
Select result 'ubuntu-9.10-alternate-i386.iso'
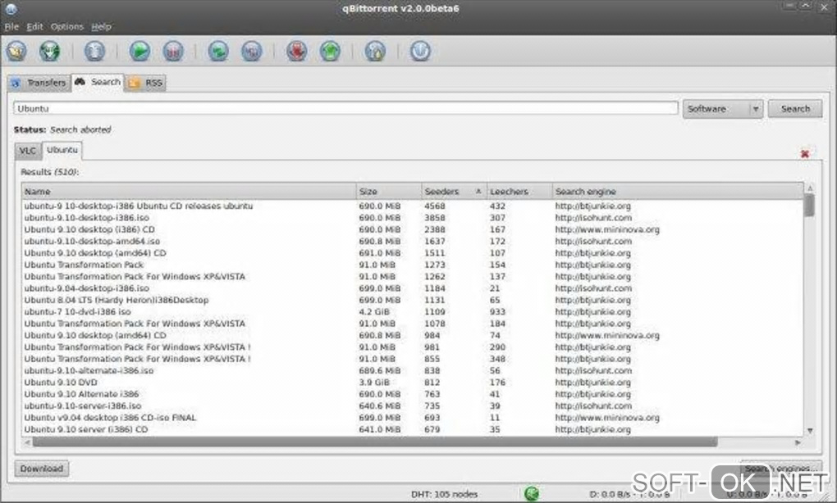(412, 370)
